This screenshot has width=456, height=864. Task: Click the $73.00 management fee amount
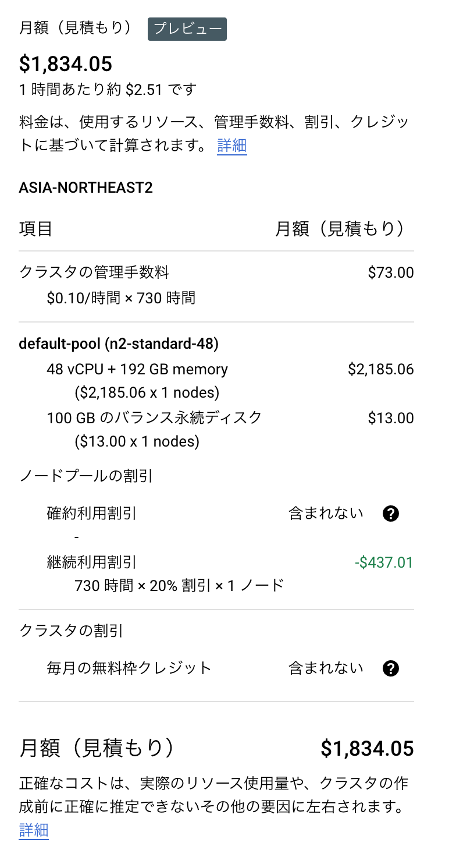[391, 272]
